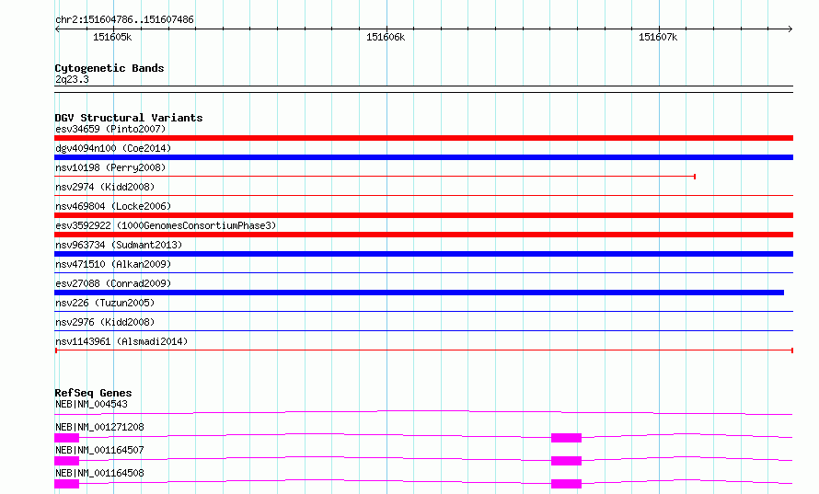Click the blue esv27088 variant bar
The height and width of the screenshot is (494, 819).
pos(419,293)
